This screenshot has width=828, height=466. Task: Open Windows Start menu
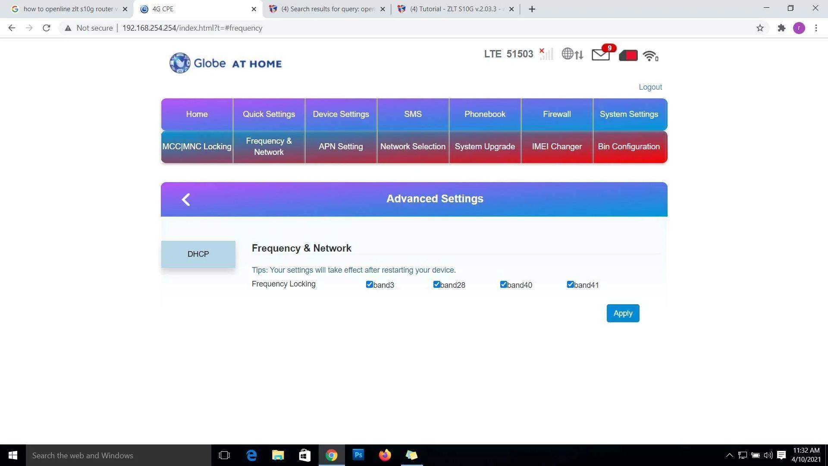[x=13, y=455]
